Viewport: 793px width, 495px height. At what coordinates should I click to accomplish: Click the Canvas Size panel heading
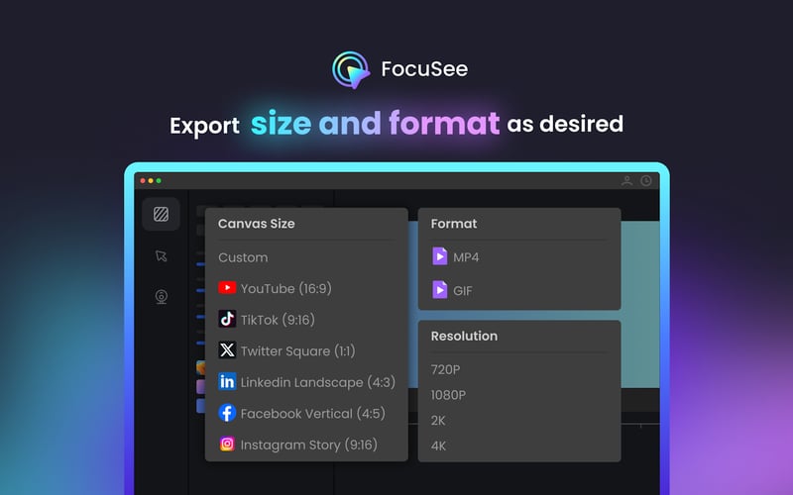[257, 224]
